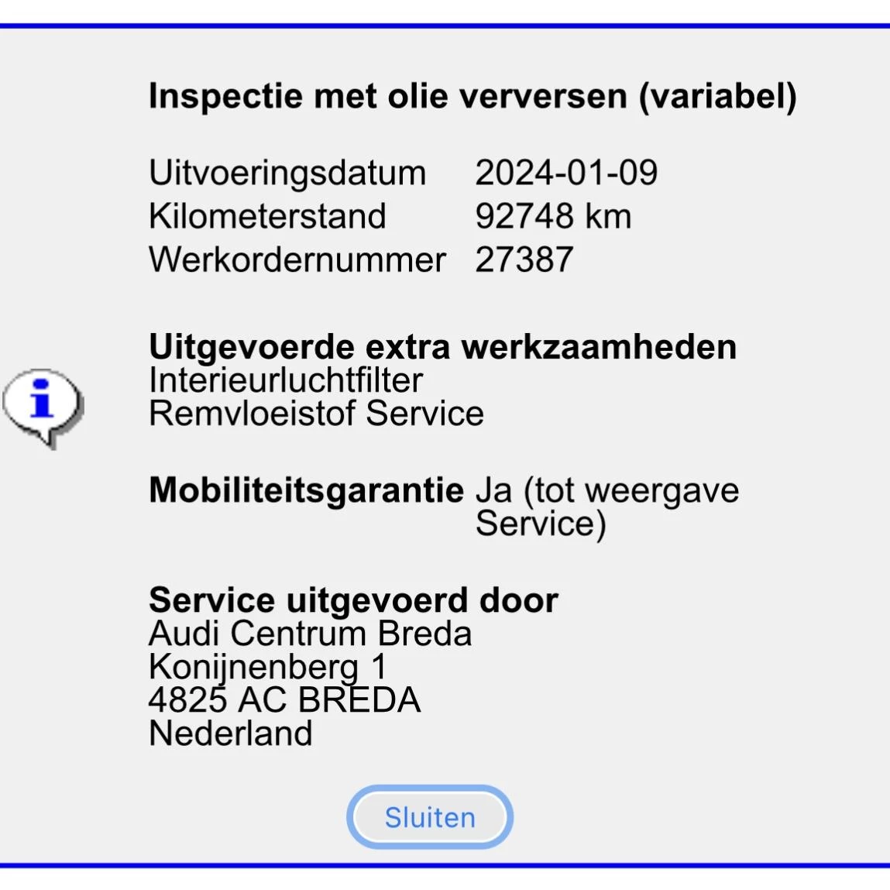The image size is (890, 890).
Task: Select the Interieurluchtfilter entry
Action: 286,380
